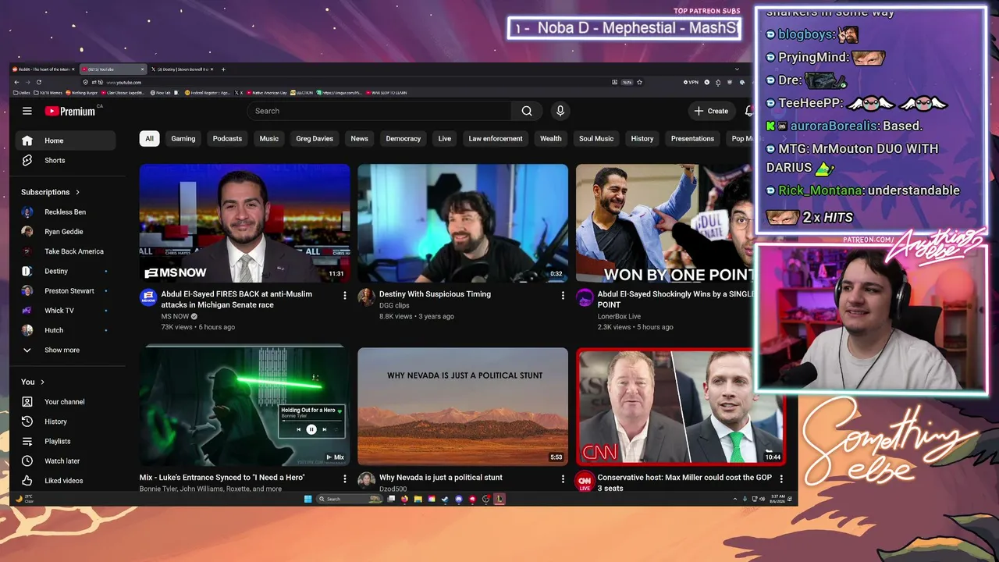Expand the Subscriptions section header
The image size is (999, 562).
(x=51, y=192)
